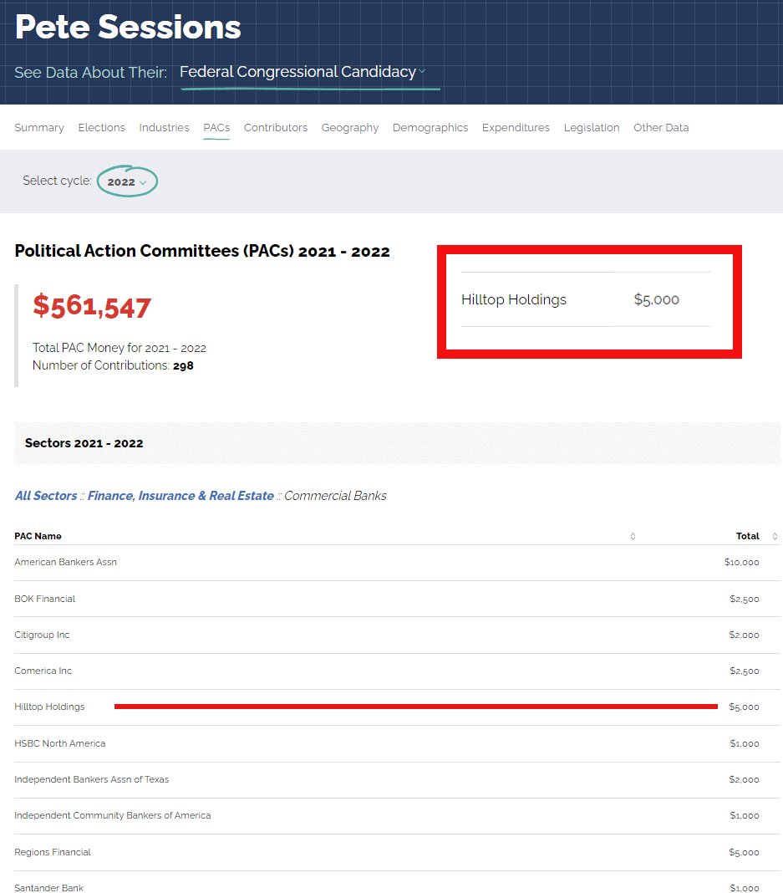The height and width of the screenshot is (893, 783).
Task: Click the PAC Name column header
Action: tap(38, 536)
